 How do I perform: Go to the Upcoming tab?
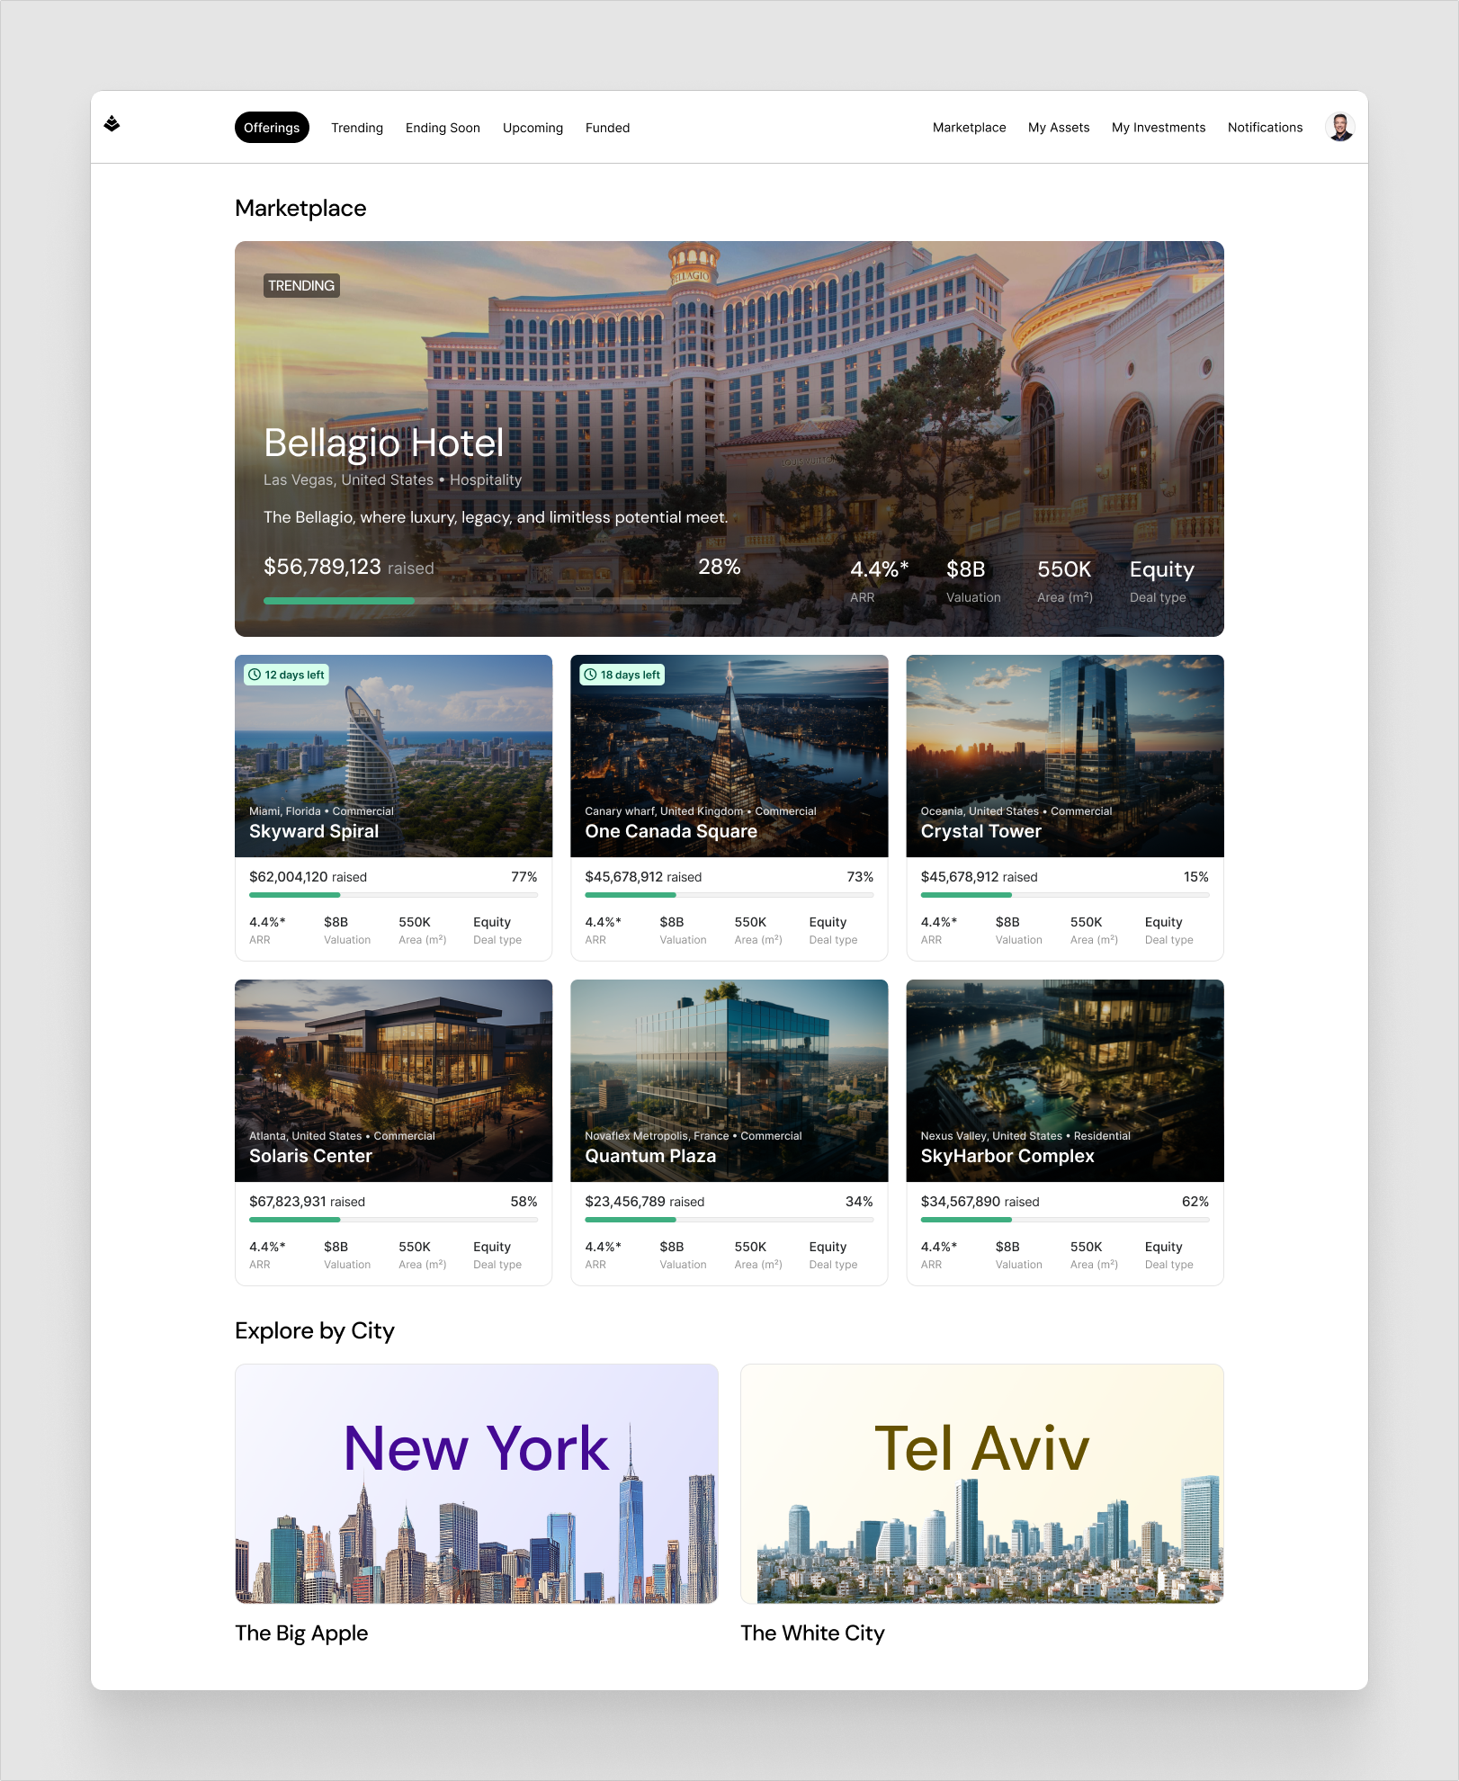533,128
